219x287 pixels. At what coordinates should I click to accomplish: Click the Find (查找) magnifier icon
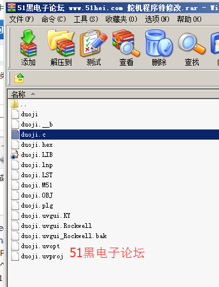(192, 43)
